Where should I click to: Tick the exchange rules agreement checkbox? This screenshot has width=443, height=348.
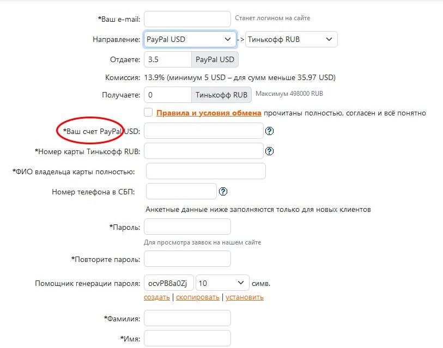point(148,112)
